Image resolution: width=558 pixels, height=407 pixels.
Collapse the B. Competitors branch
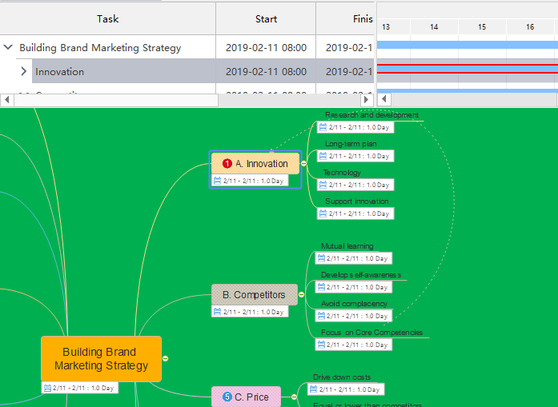pyautogui.click(x=302, y=295)
